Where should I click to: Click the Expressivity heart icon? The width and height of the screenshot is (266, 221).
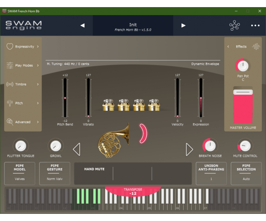click(10, 46)
